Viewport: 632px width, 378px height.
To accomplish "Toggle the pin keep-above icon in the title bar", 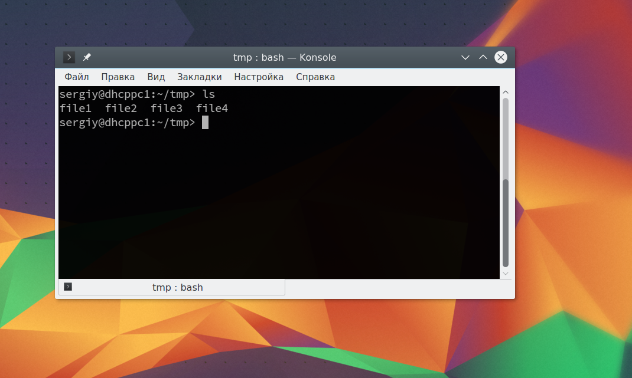I will [x=87, y=57].
